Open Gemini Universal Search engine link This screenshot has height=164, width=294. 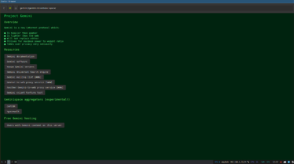pyautogui.click(x=27, y=72)
